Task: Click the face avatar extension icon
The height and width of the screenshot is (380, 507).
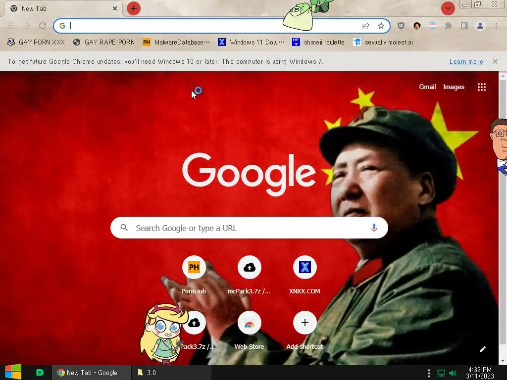Action: coord(417,26)
